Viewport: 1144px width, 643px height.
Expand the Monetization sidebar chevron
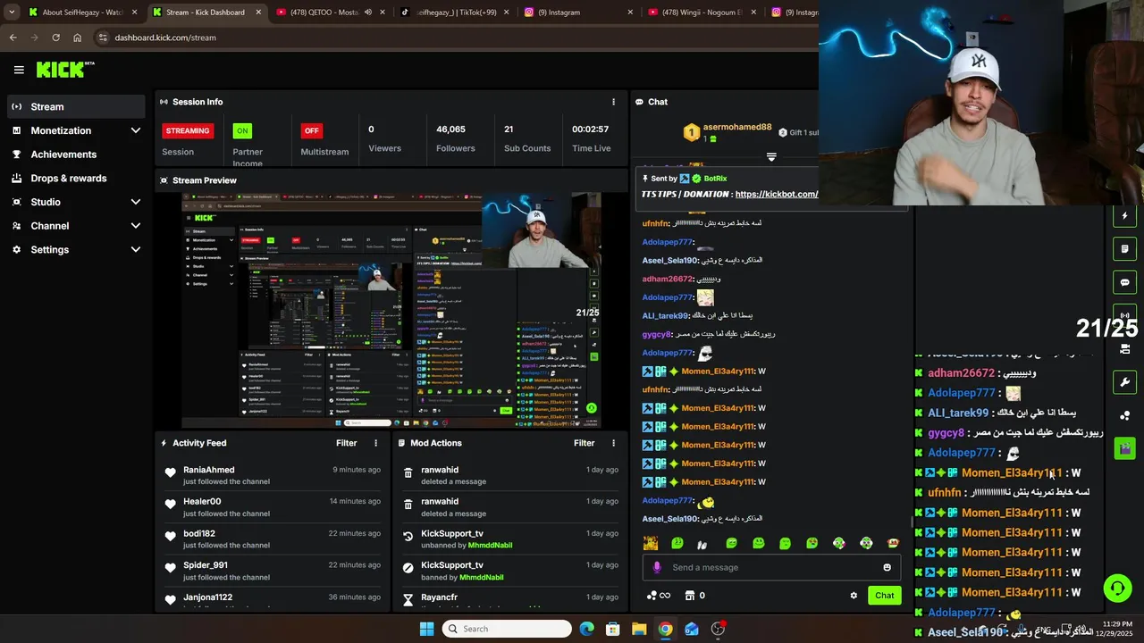click(136, 130)
